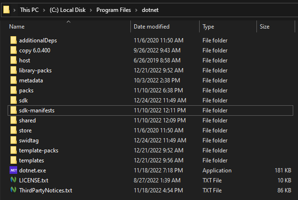This screenshot has height=200, width=298.
Task: Expand the chevron before This PC
Action: coord(14,10)
